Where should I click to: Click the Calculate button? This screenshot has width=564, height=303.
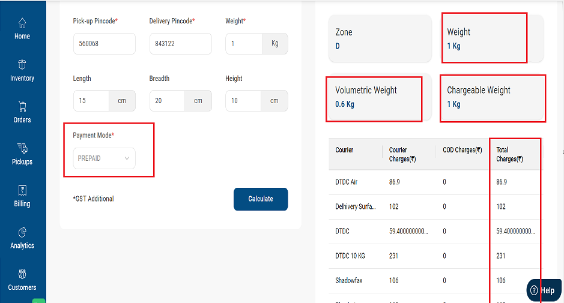[261, 199]
